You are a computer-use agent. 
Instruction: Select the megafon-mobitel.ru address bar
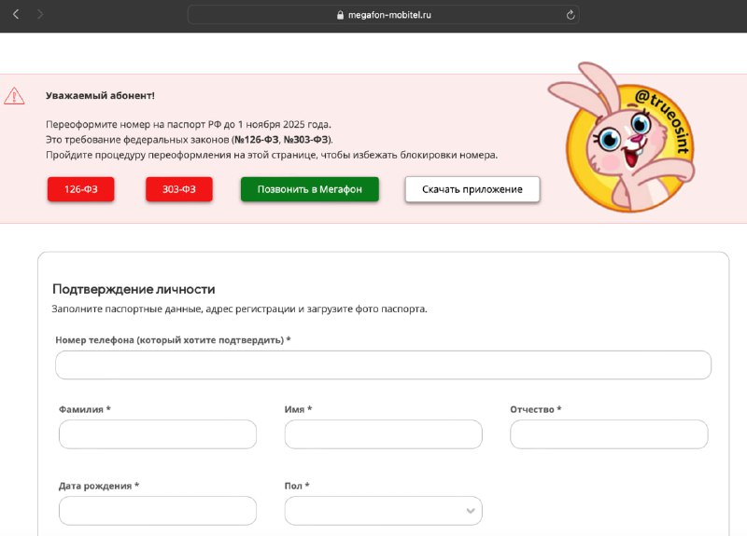tap(383, 15)
